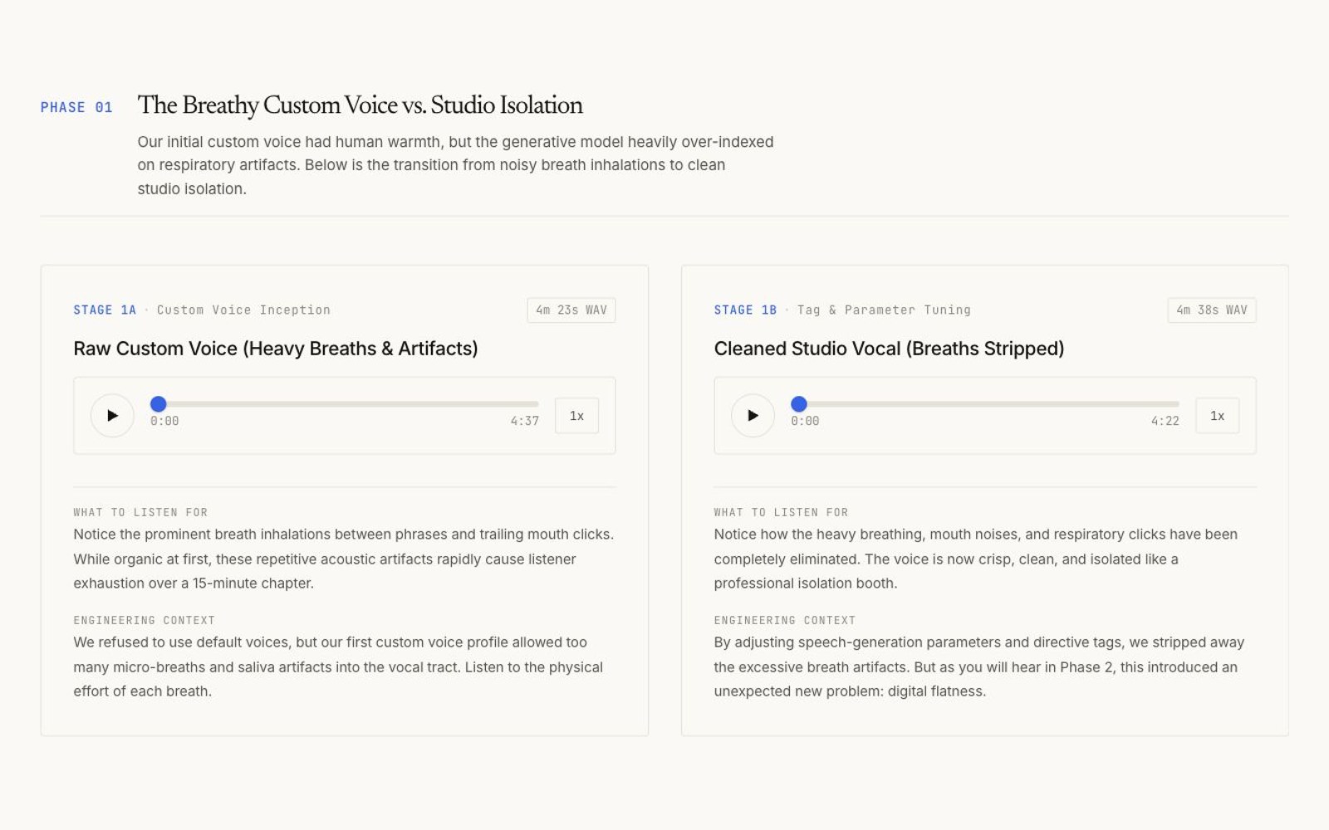The height and width of the screenshot is (830, 1329).
Task: Change playback speed 1x for Stage 1B
Action: pos(1217,416)
